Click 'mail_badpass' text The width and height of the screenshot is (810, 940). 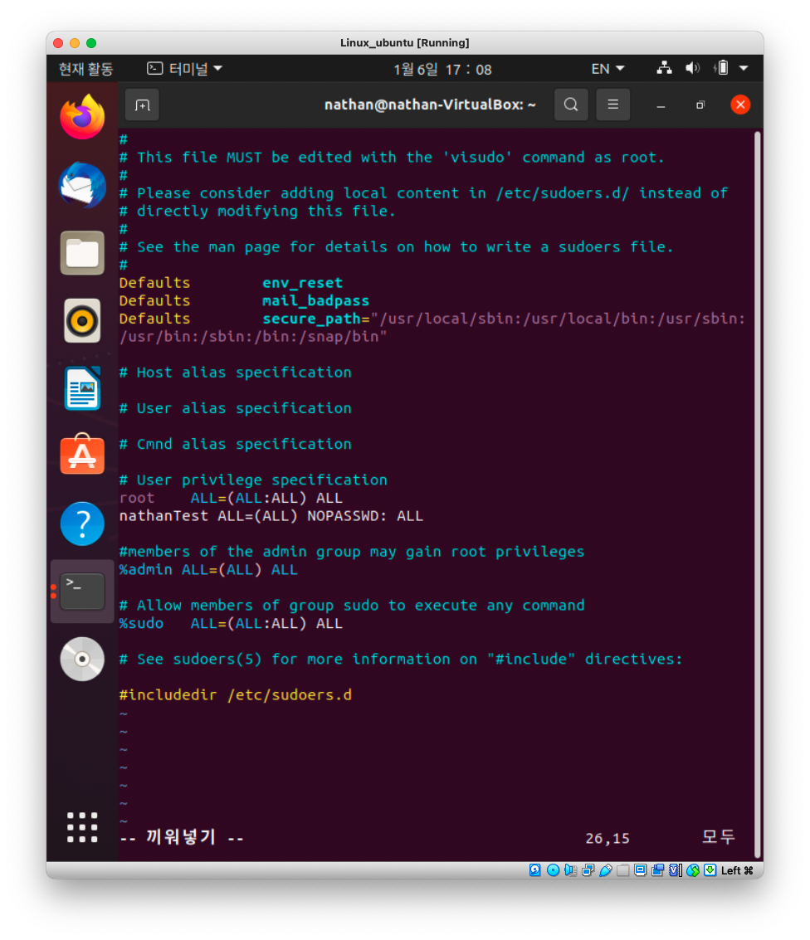tap(316, 301)
